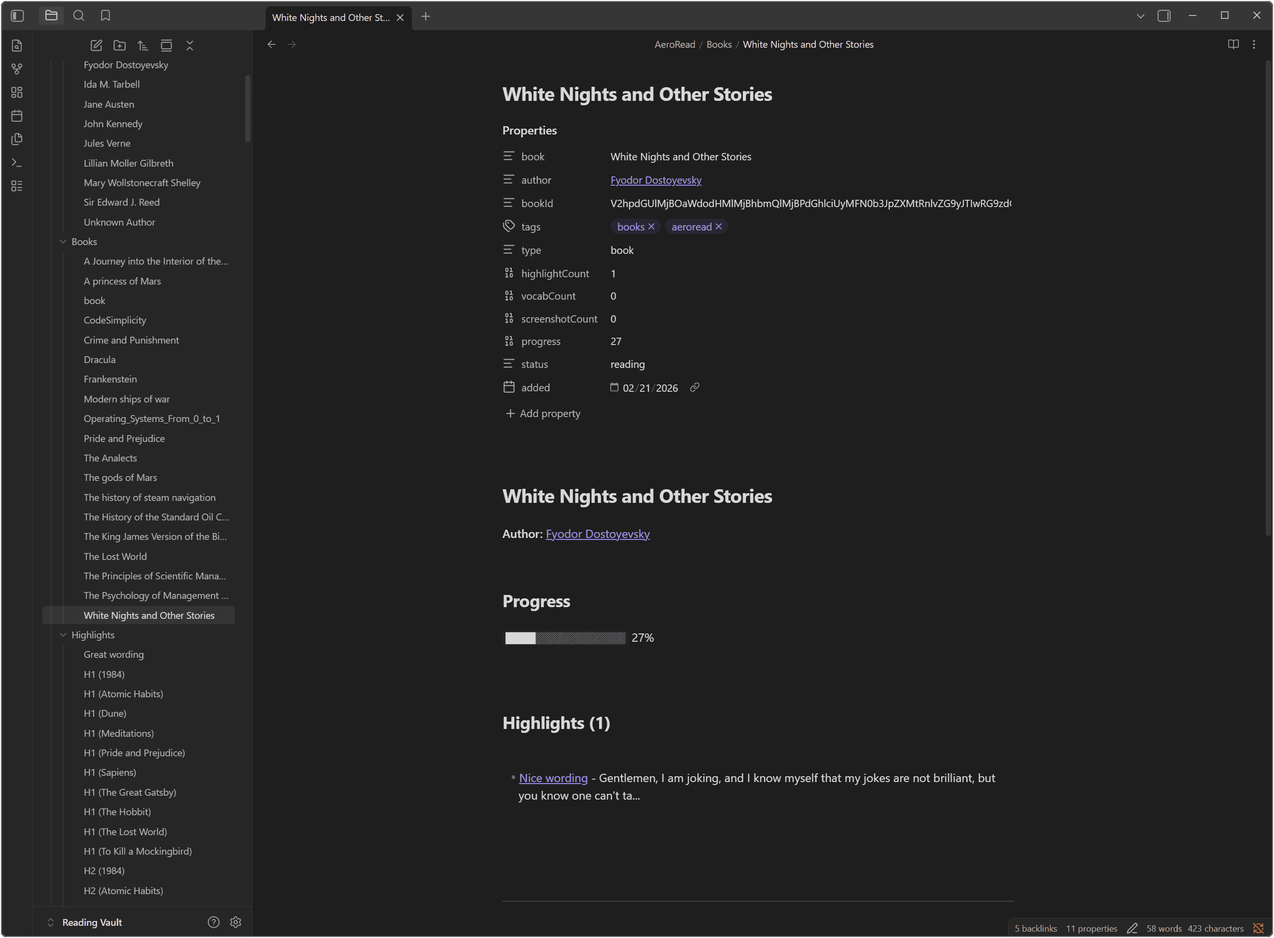
Task: Open the tab list dropdown arrow
Action: coord(1140,16)
